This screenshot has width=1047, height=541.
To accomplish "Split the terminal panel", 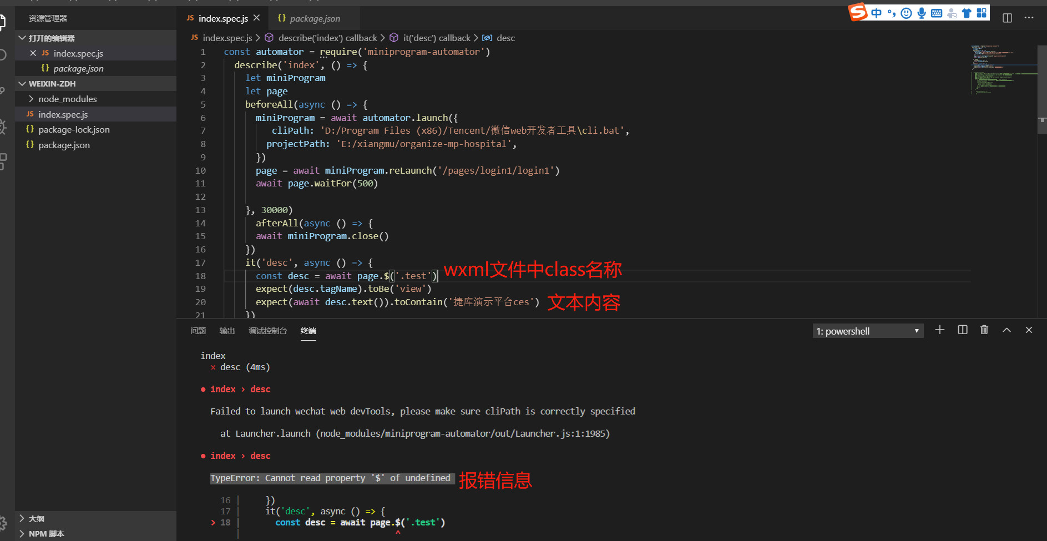I will click(962, 330).
